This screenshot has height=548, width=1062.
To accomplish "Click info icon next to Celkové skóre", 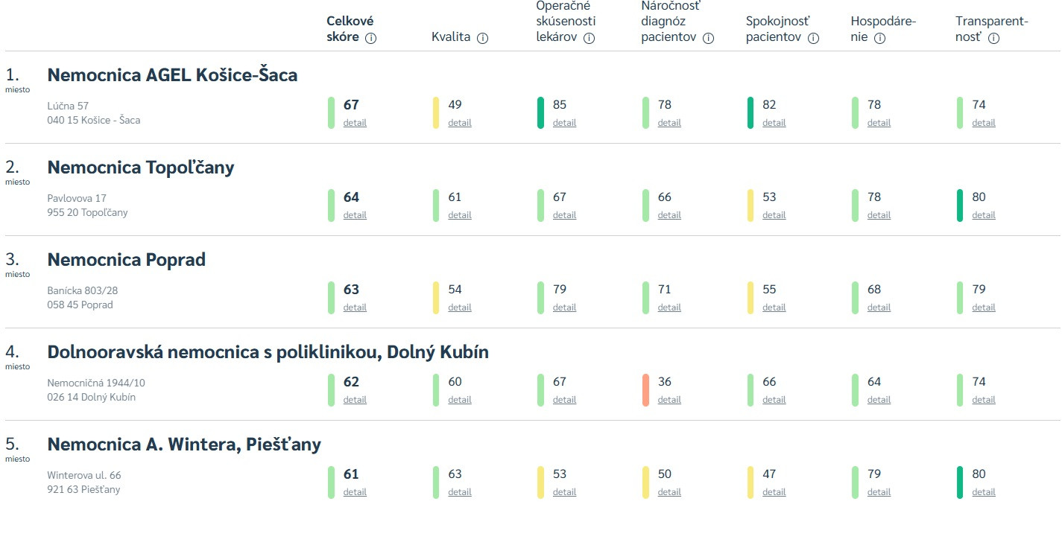I will 370,38.
